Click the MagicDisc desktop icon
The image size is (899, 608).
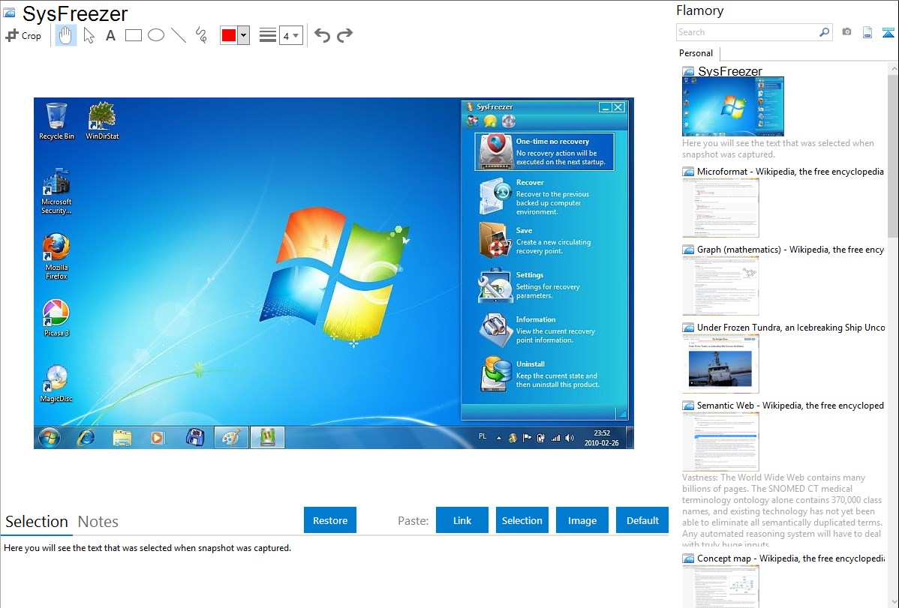56,383
